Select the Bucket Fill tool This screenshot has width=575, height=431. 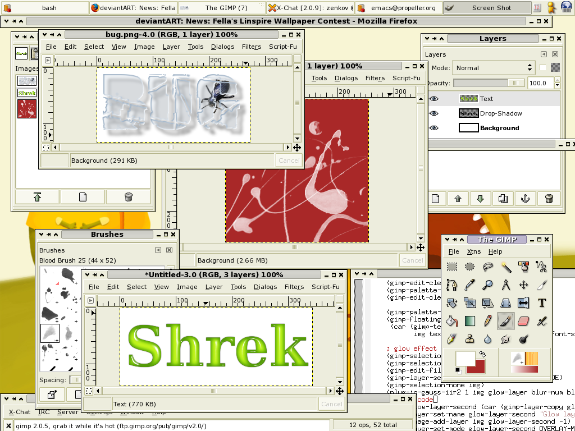452,322
